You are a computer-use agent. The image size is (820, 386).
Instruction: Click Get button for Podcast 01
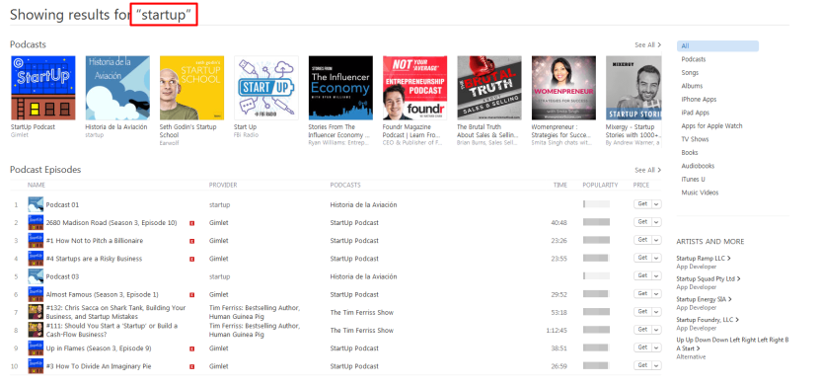tap(642, 204)
